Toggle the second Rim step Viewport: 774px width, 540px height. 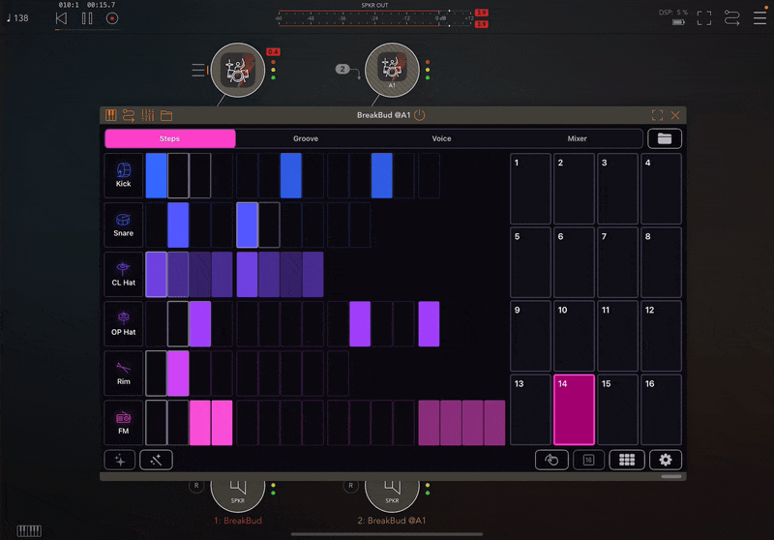178,374
